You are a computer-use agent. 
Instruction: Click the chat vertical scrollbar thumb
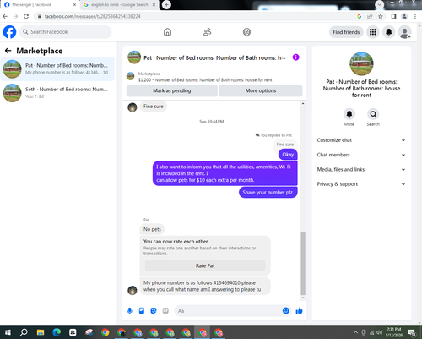(303, 263)
